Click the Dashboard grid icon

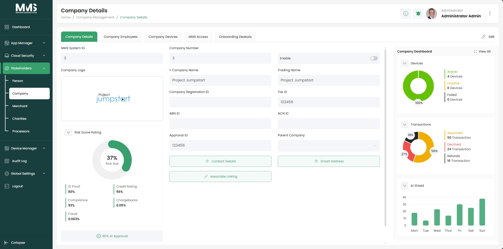[x=7, y=27]
